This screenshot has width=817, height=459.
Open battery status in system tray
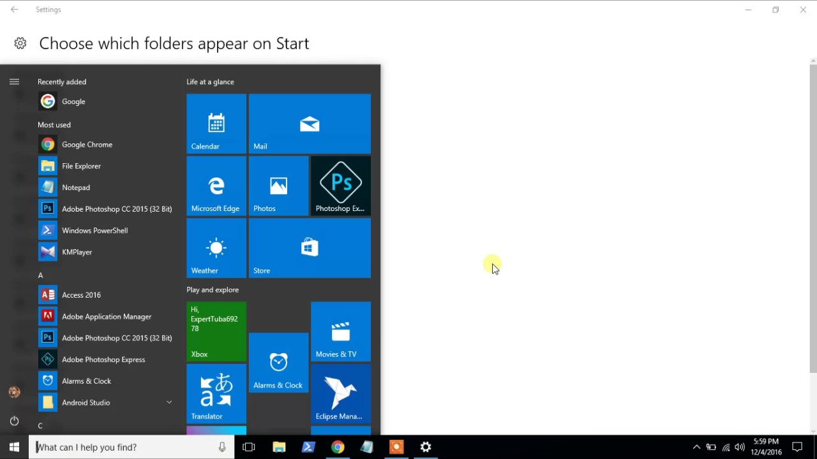click(x=711, y=447)
